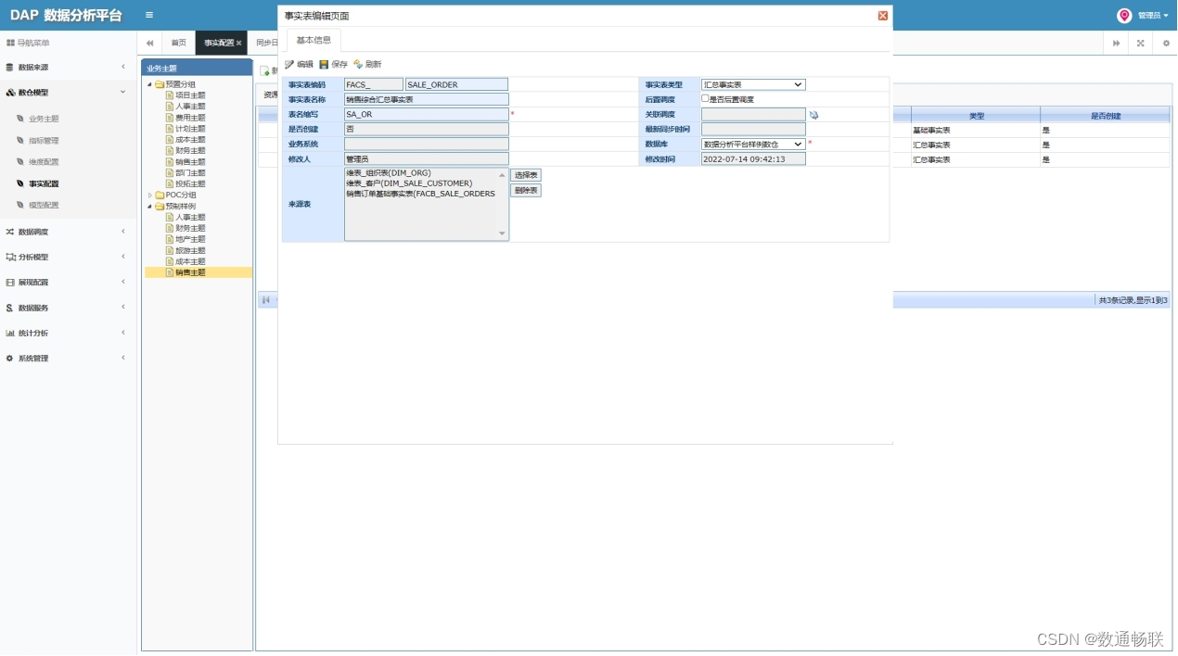1178x656 pixels.
Task: Open the 管理员 user dropdown
Action: pos(1153,16)
